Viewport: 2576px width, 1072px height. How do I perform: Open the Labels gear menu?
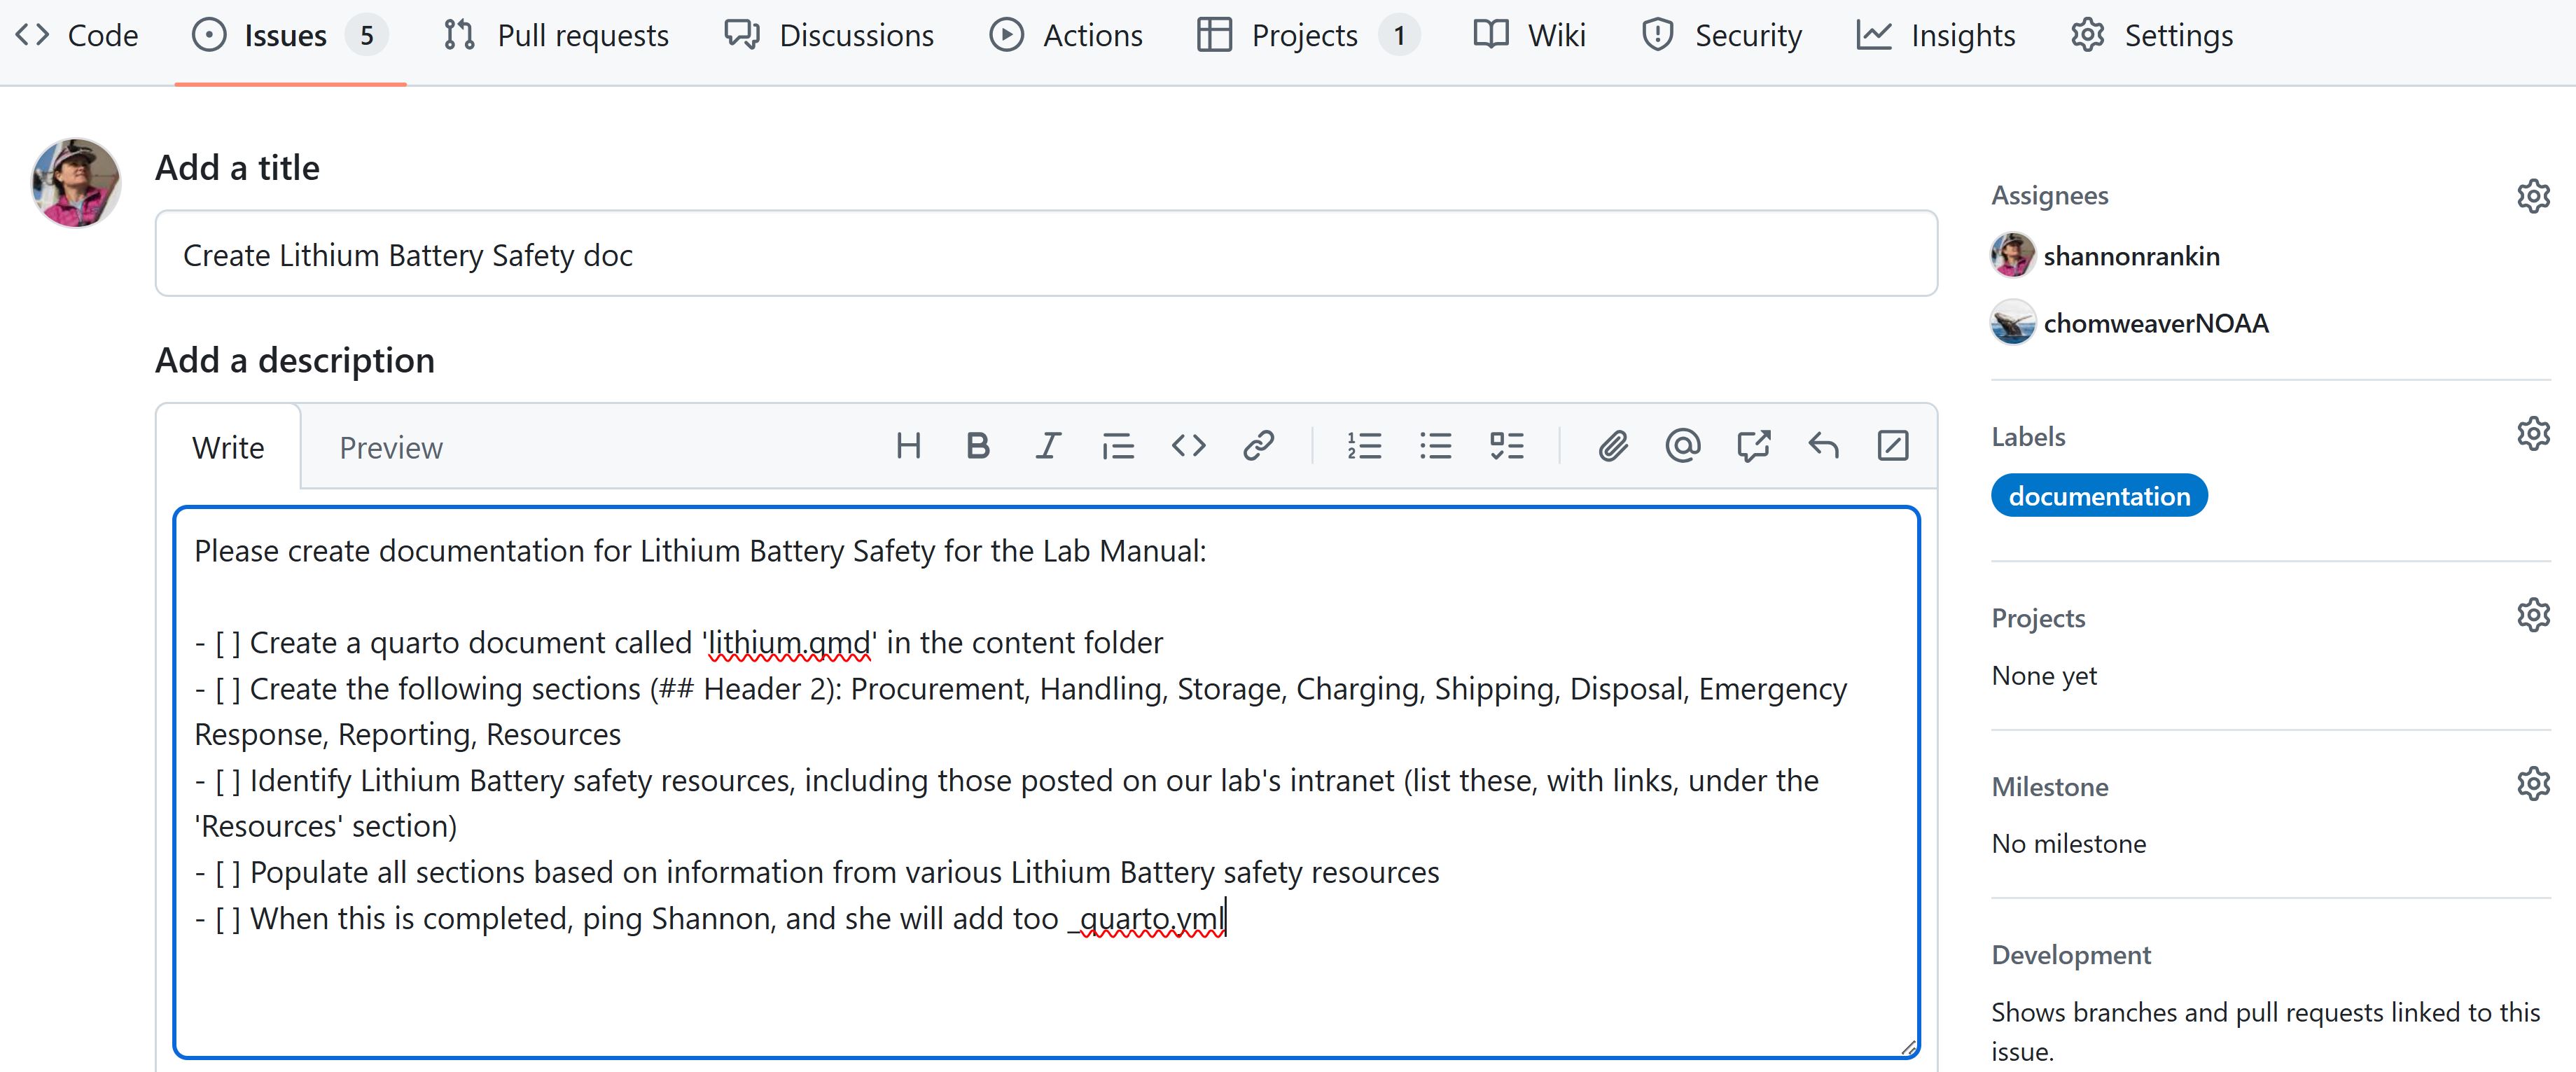[2532, 434]
